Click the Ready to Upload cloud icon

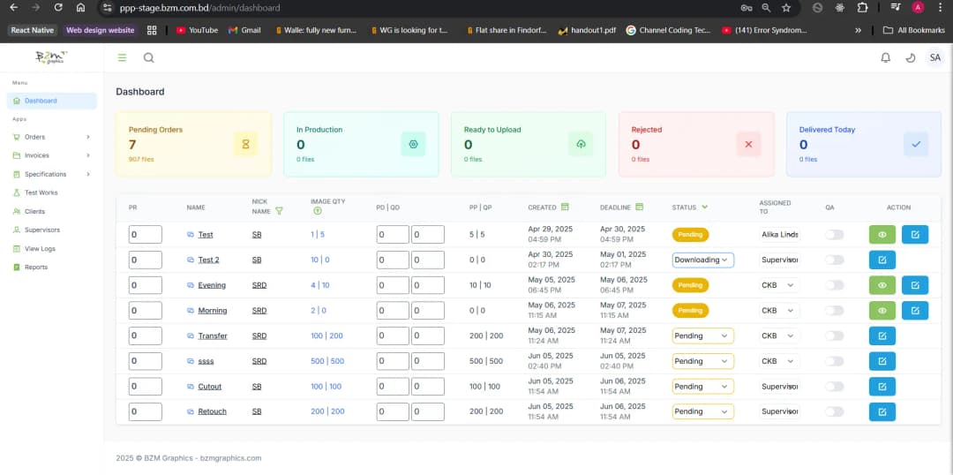pyautogui.click(x=581, y=144)
